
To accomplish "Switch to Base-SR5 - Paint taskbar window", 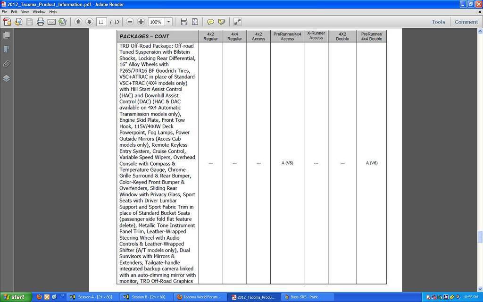I will (308, 297).
